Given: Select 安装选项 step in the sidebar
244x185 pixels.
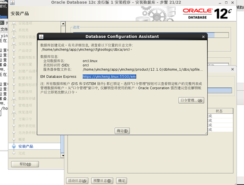Looking at the screenshot, I should (25, 23).
